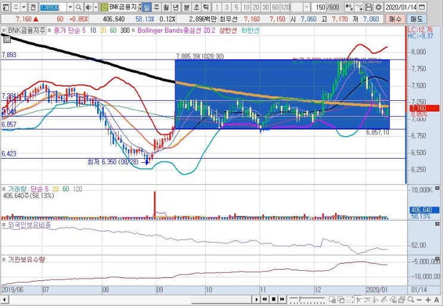Open chart zoom magnifier at bottom
This screenshot has height=306, width=443.
[411, 299]
